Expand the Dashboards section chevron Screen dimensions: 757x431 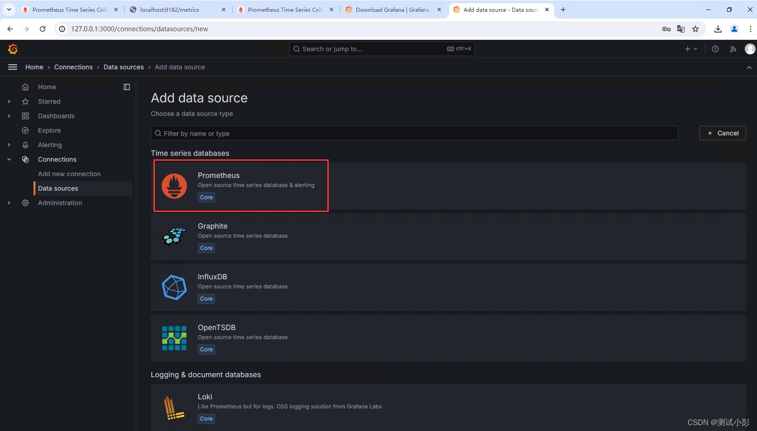point(9,116)
